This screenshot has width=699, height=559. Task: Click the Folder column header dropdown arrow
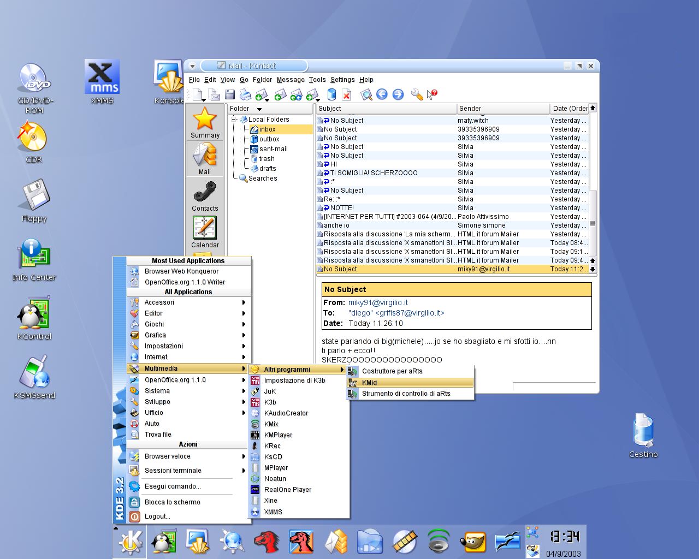(259, 109)
